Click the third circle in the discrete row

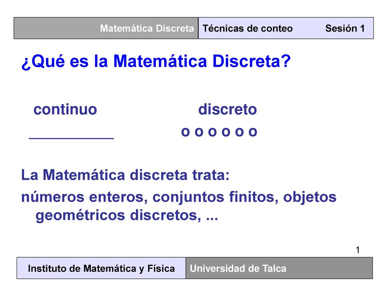pyautogui.click(x=212, y=132)
